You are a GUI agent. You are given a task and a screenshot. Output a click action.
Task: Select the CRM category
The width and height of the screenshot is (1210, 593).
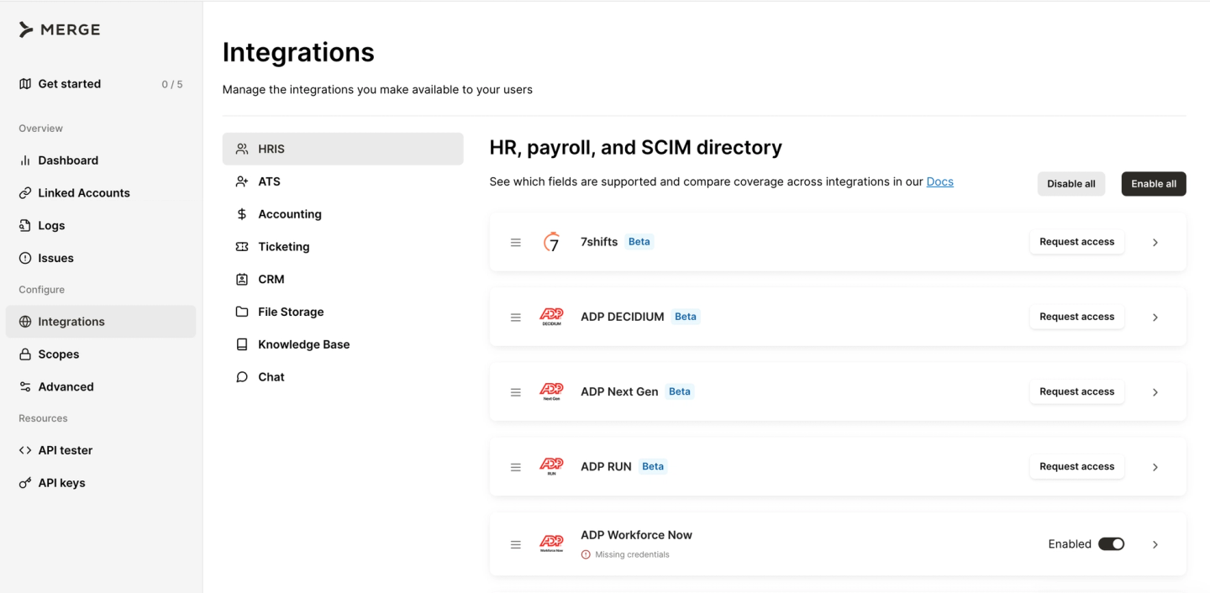click(x=343, y=280)
